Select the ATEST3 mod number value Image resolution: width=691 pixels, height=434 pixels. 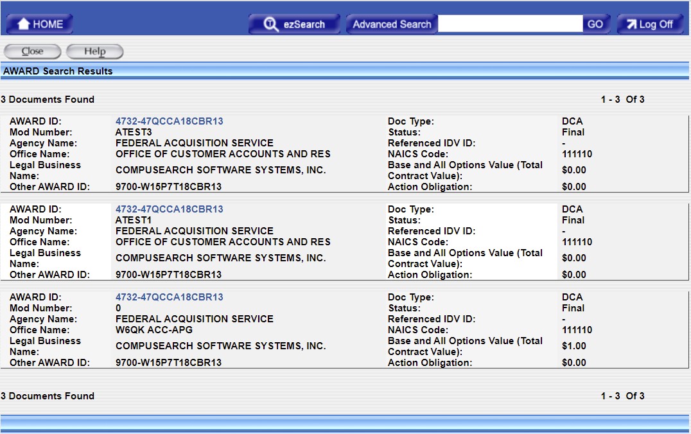click(x=134, y=132)
